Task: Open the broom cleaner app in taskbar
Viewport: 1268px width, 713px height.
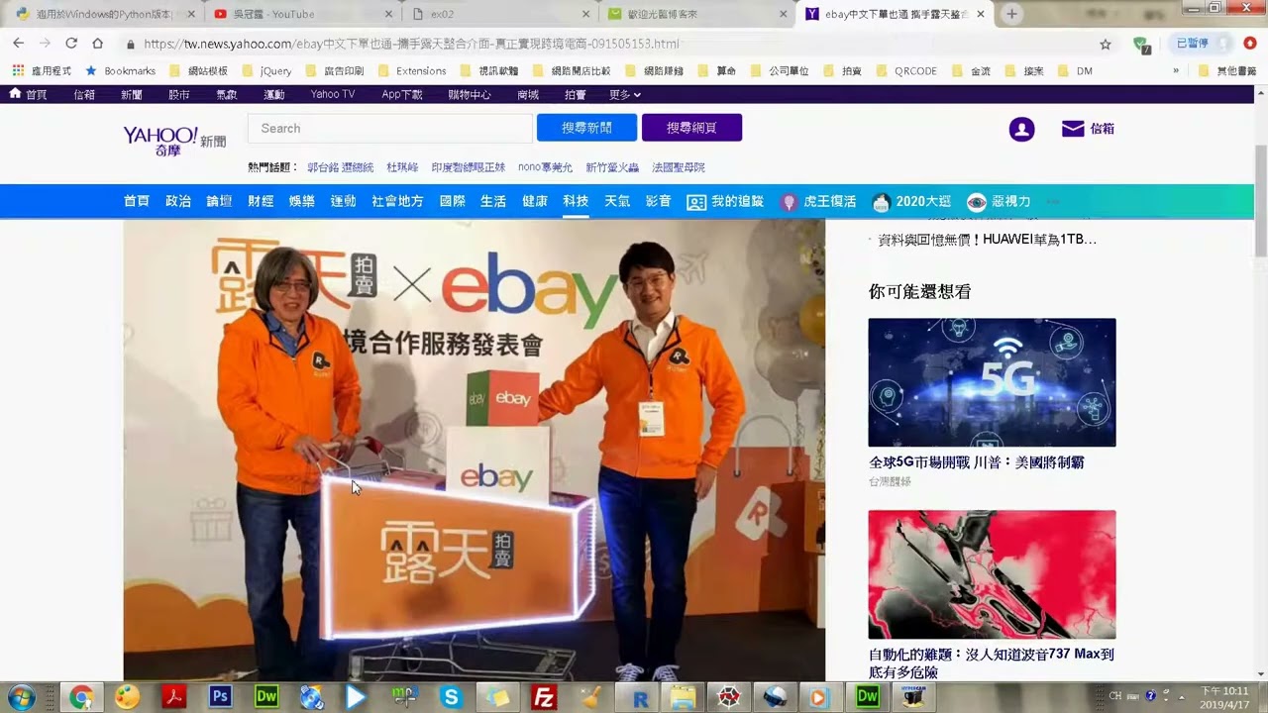Action: click(x=590, y=697)
